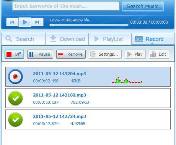Open the PlayList tab
The width and height of the screenshot is (176, 145).
point(110,39)
